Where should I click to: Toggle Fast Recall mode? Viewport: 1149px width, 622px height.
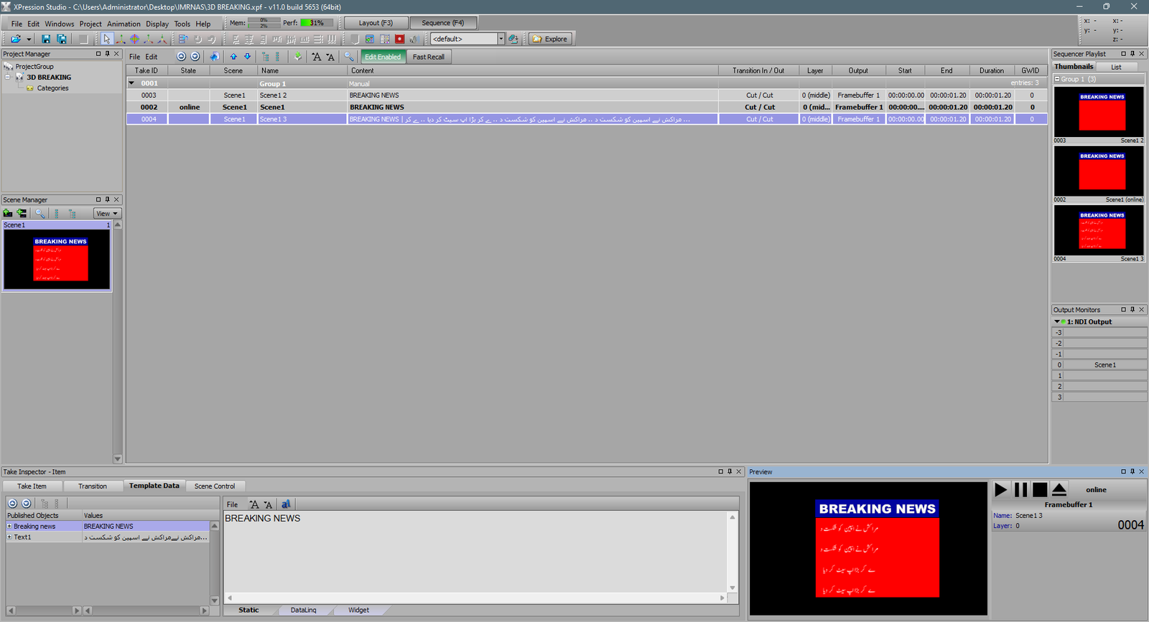pos(429,57)
